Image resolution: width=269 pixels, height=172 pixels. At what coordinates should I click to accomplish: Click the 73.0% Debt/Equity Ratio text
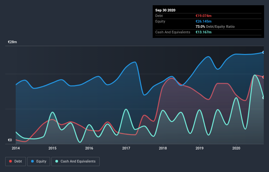215,26
